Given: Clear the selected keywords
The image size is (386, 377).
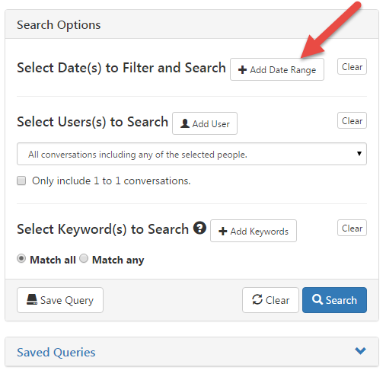Looking at the screenshot, I should [352, 228].
